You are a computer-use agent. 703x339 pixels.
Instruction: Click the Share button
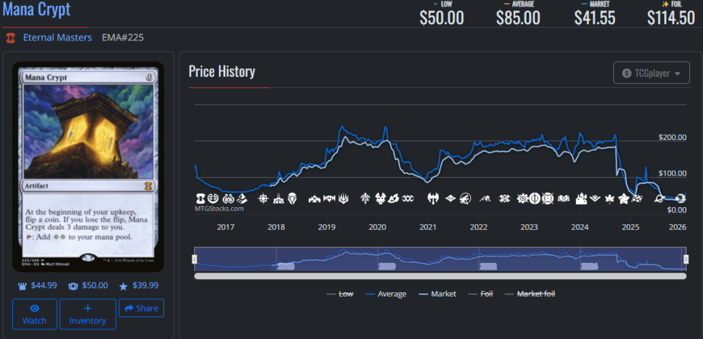click(x=141, y=309)
